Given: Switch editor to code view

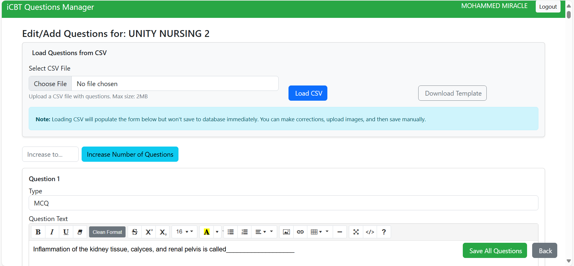Looking at the screenshot, I should tap(370, 232).
